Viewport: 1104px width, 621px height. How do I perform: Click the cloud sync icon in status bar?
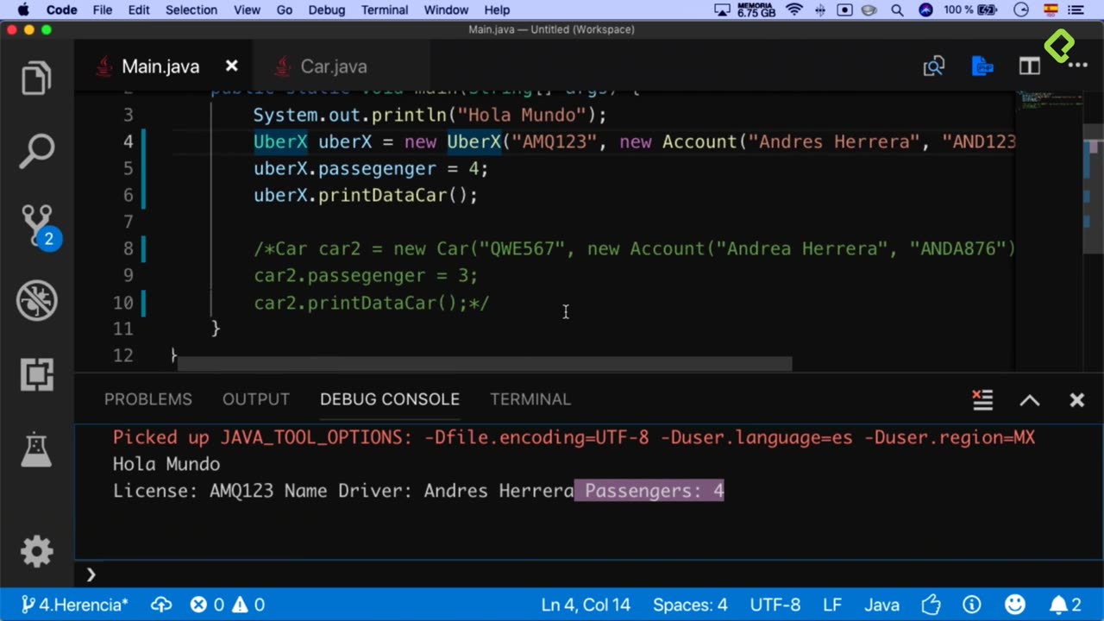(x=161, y=605)
